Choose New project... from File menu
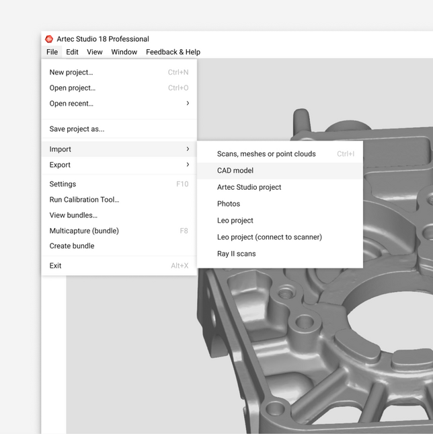433x434 pixels. (x=119, y=72)
